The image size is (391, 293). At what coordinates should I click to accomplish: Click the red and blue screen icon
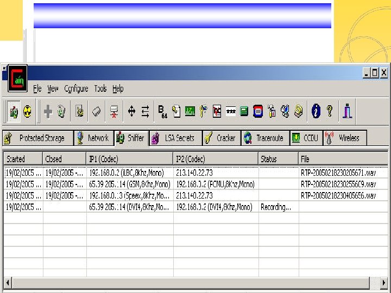[x=258, y=111]
